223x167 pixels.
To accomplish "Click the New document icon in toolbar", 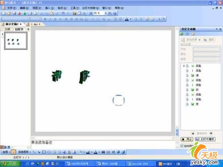I will click(4, 13).
